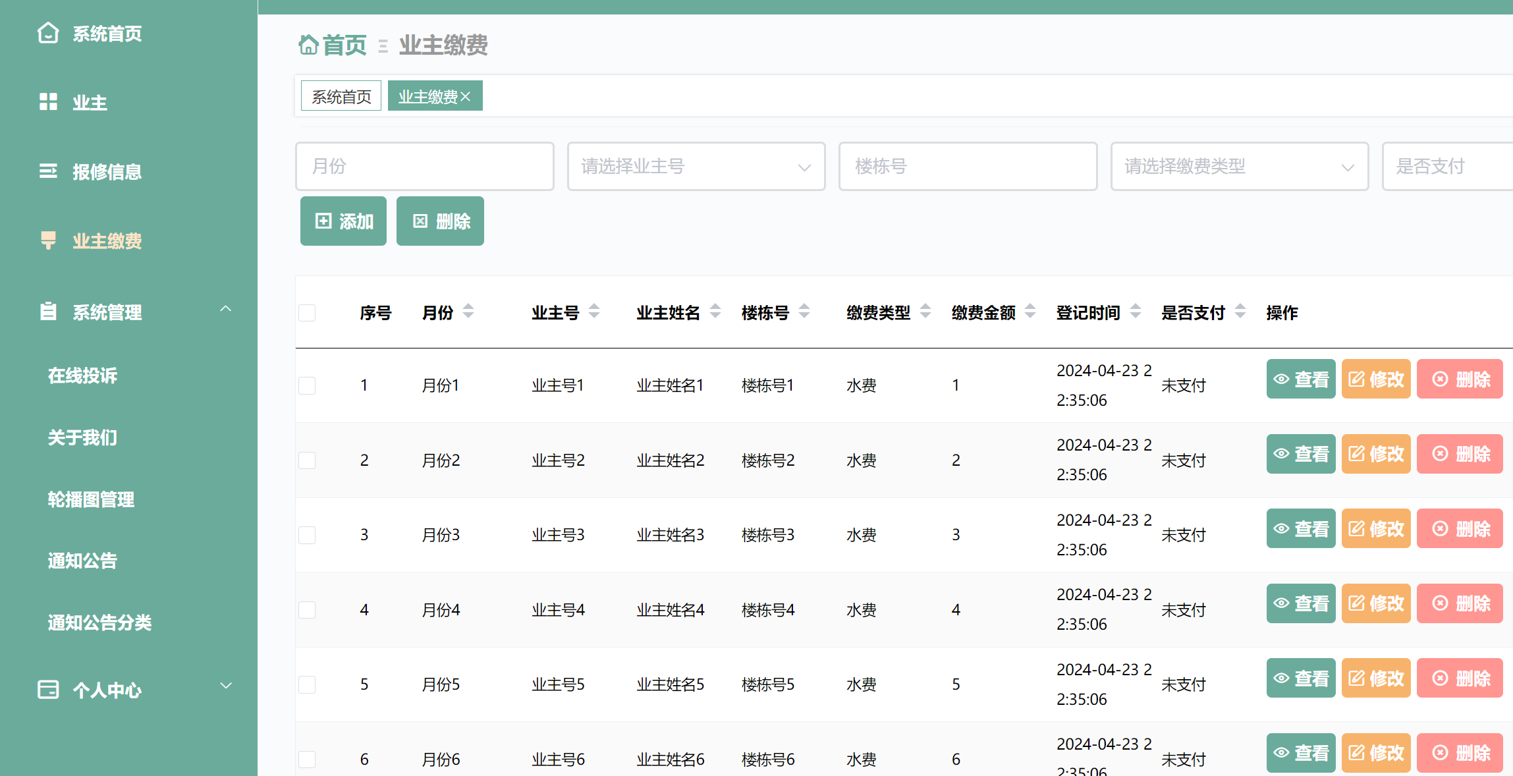This screenshot has width=1513, height=776.
Task: Select the checkbox for row 月份6
Action: pyautogui.click(x=307, y=760)
